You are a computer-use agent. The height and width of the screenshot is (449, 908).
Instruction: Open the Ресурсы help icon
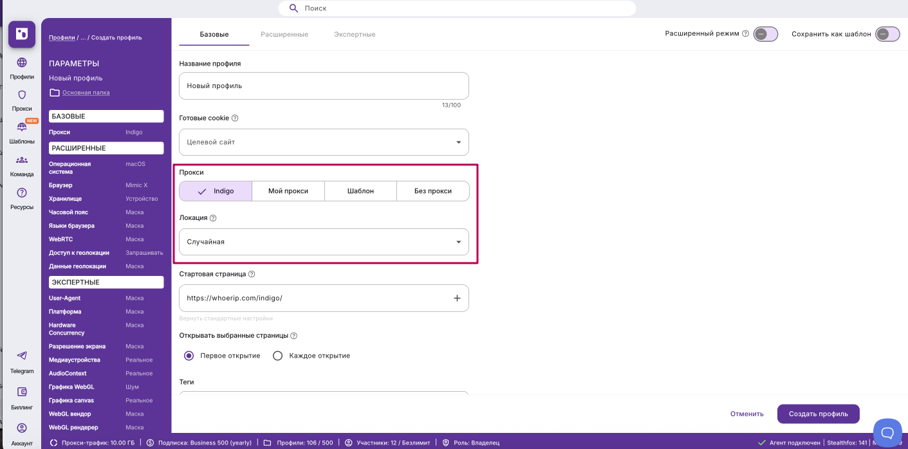(22, 192)
